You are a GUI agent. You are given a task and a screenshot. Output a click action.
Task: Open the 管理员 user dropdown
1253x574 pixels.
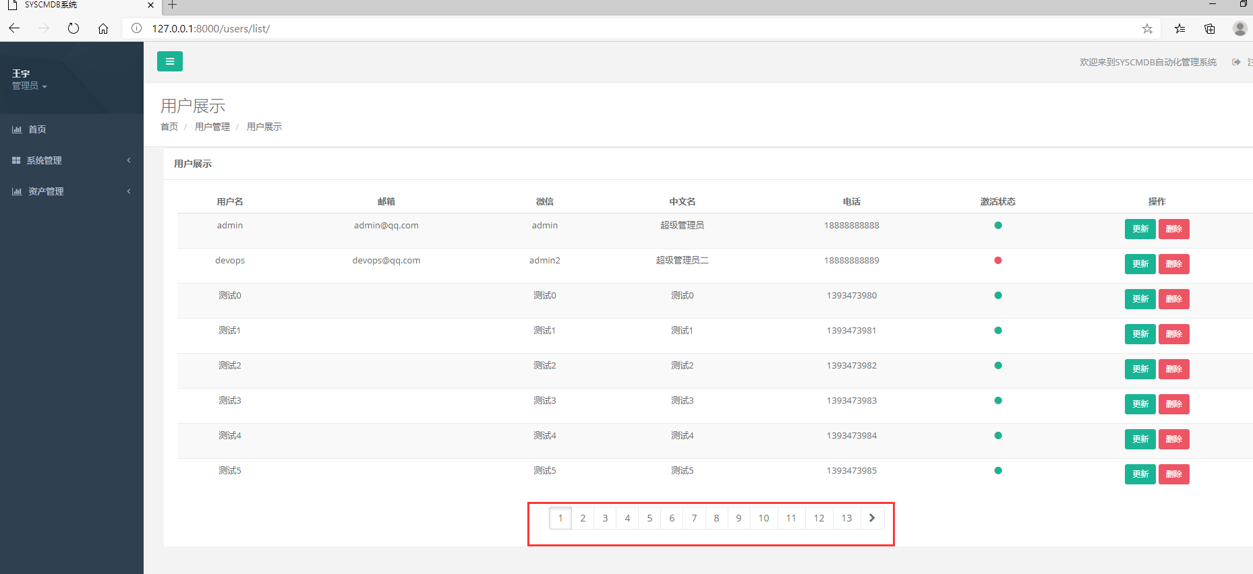(x=30, y=86)
